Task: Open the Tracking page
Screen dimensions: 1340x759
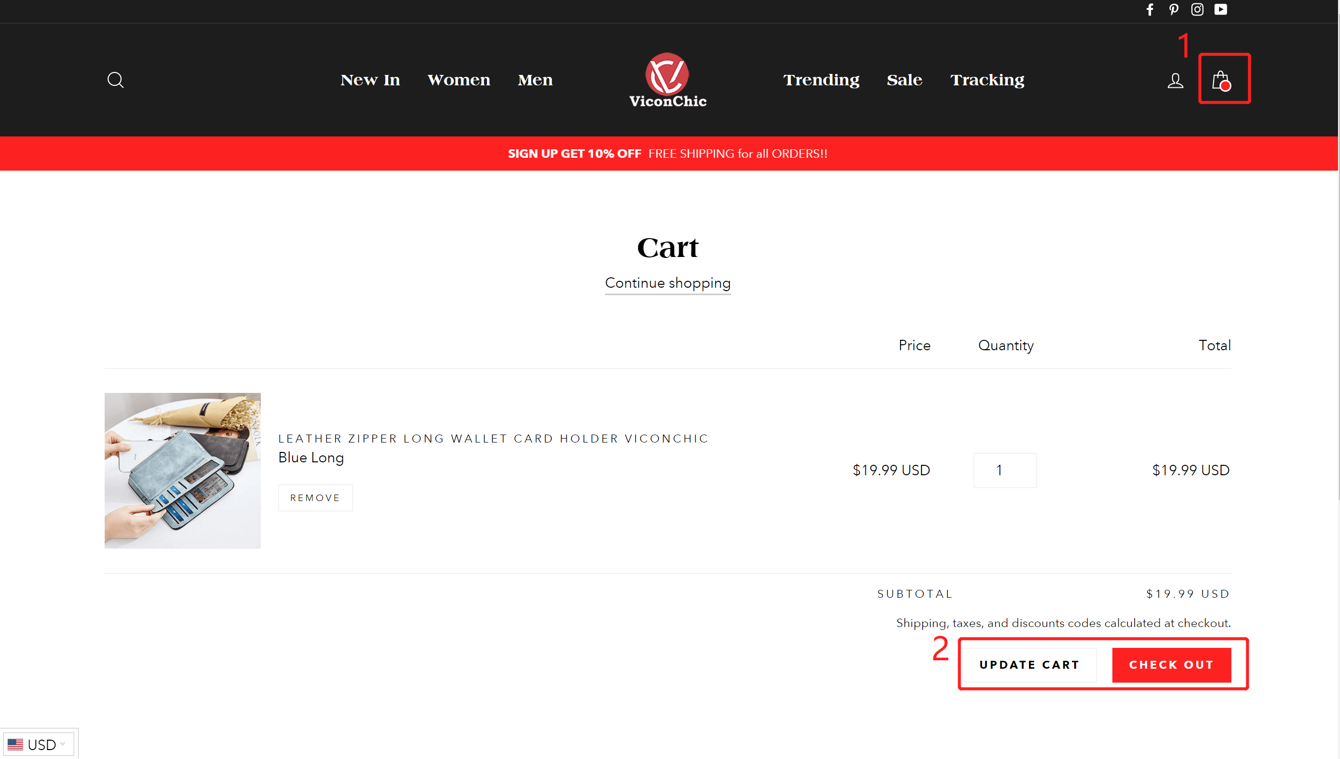Action: pyautogui.click(x=987, y=80)
